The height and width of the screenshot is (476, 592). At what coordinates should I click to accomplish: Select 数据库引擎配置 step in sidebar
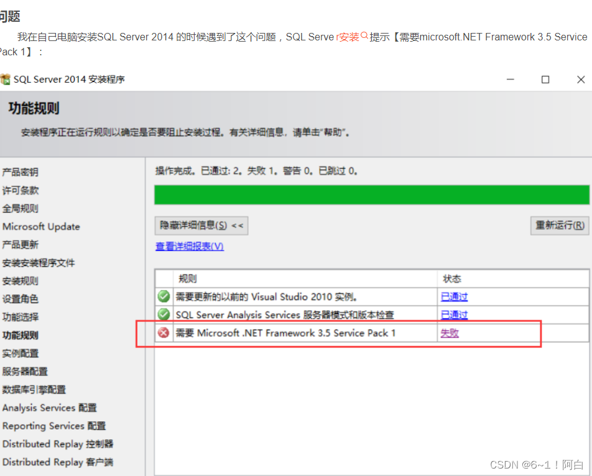click(x=34, y=390)
